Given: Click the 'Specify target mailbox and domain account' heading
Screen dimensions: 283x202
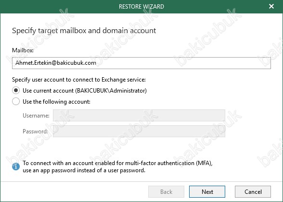Looking at the screenshot, I should click(84, 31).
